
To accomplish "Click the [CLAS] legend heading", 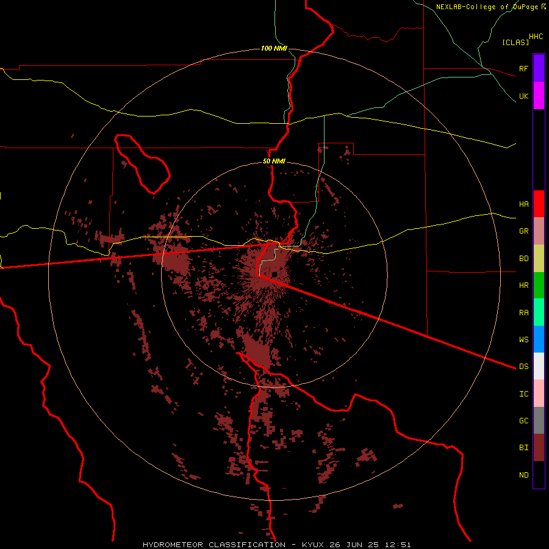I will [x=515, y=42].
